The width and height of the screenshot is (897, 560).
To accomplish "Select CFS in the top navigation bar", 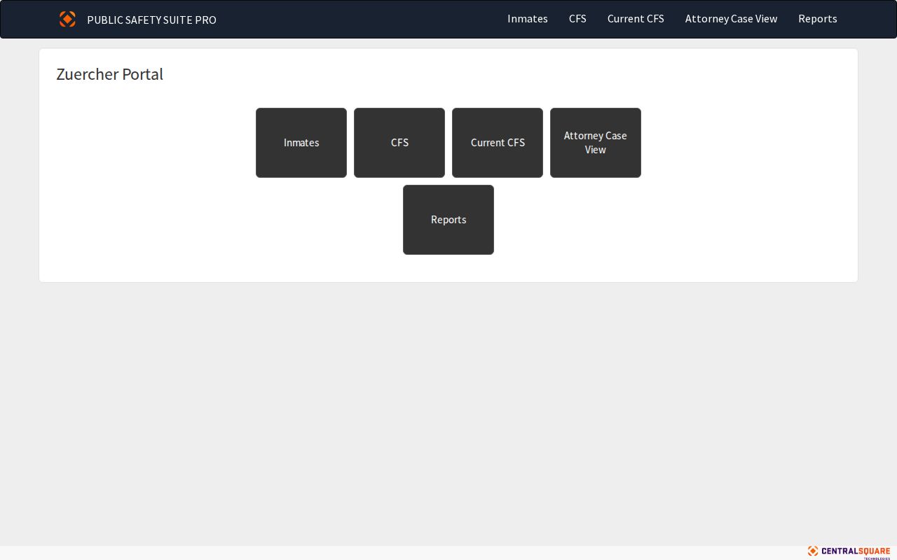I will [x=577, y=19].
